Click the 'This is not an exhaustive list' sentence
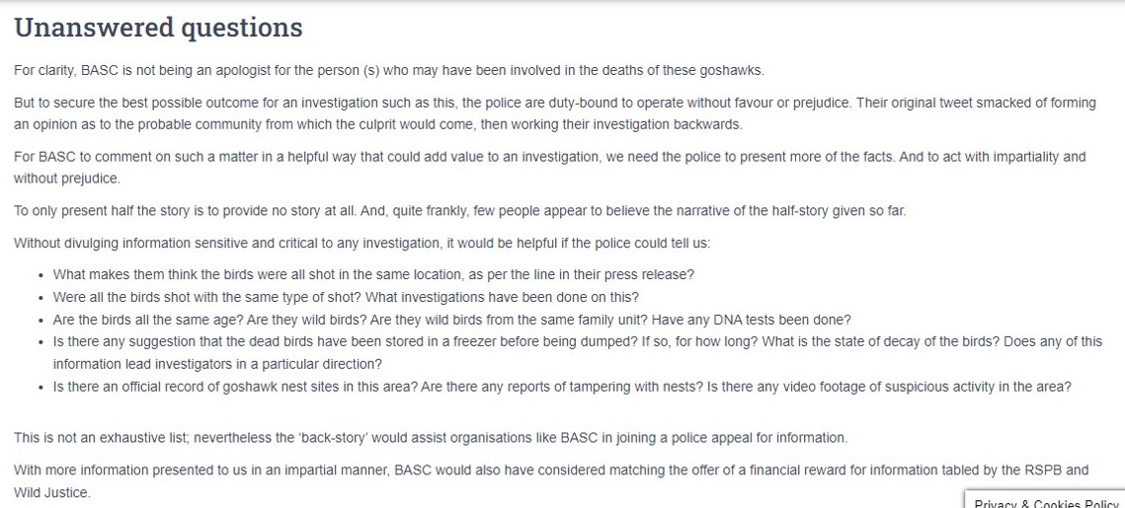Viewport: 1125px width, 508px height. (431, 437)
